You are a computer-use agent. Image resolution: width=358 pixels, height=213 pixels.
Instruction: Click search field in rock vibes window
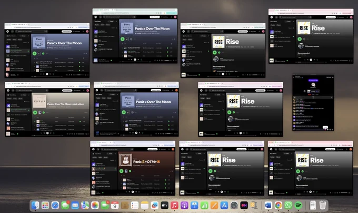click(32, 91)
